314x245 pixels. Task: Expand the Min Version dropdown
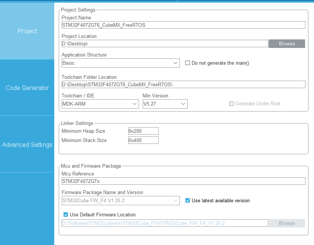165,104
